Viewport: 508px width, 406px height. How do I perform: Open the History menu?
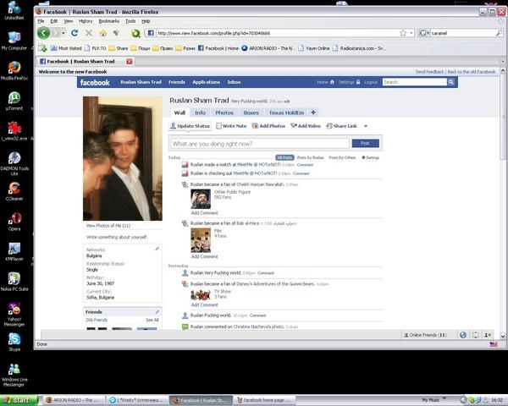coord(86,21)
